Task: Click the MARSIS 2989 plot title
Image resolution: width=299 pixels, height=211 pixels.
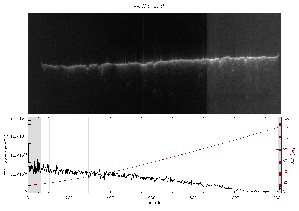Action: tap(149, 6)
